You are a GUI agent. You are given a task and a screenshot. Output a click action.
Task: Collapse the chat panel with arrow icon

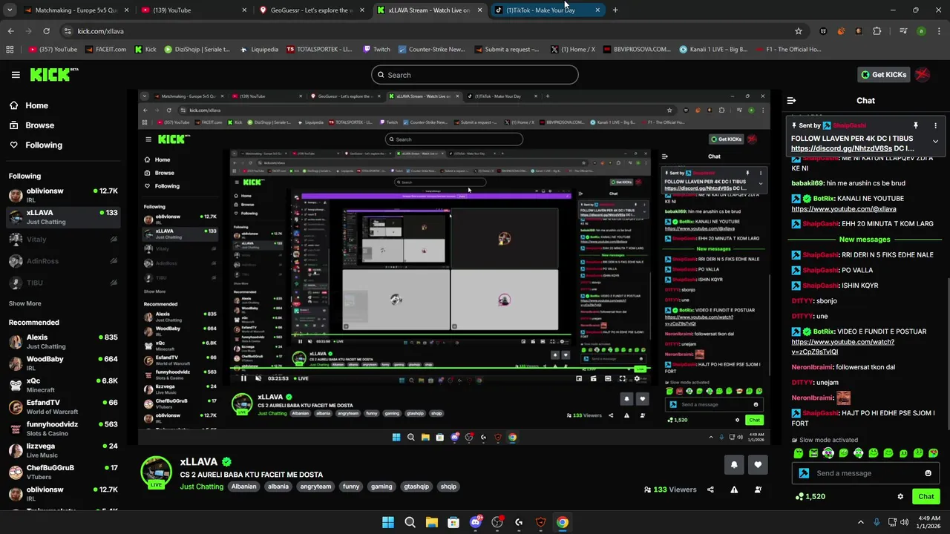tap(791, 100)
